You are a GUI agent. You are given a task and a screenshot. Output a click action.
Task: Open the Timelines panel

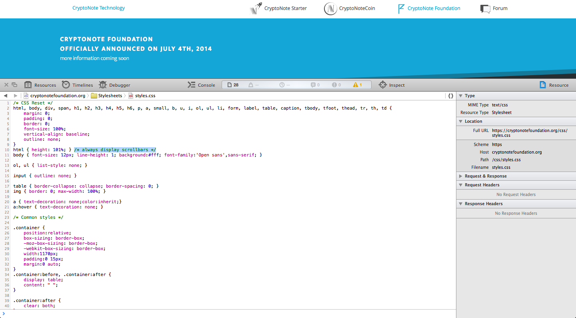[x=78, y=85]
